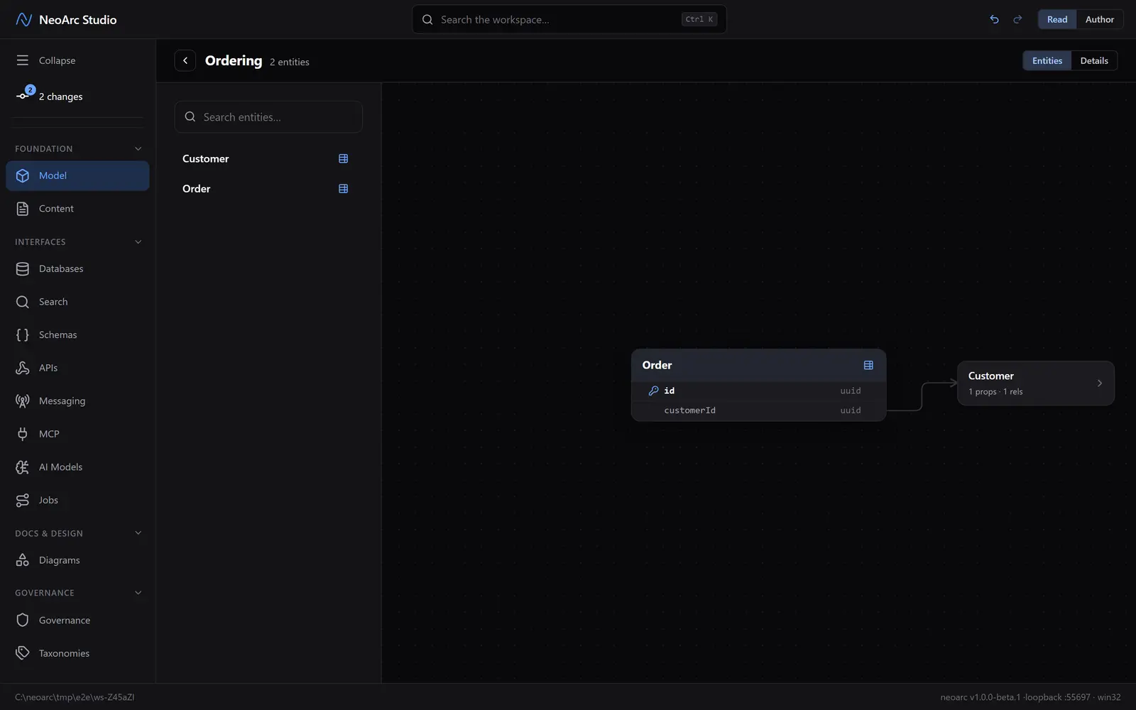Open Schemas in the sidebar
The height and width of the screenshot is (710, 1136).
click(77, 334)
